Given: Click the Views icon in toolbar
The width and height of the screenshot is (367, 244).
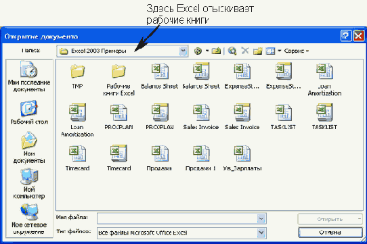Looking at the screenshot, I should coord(271,51).
